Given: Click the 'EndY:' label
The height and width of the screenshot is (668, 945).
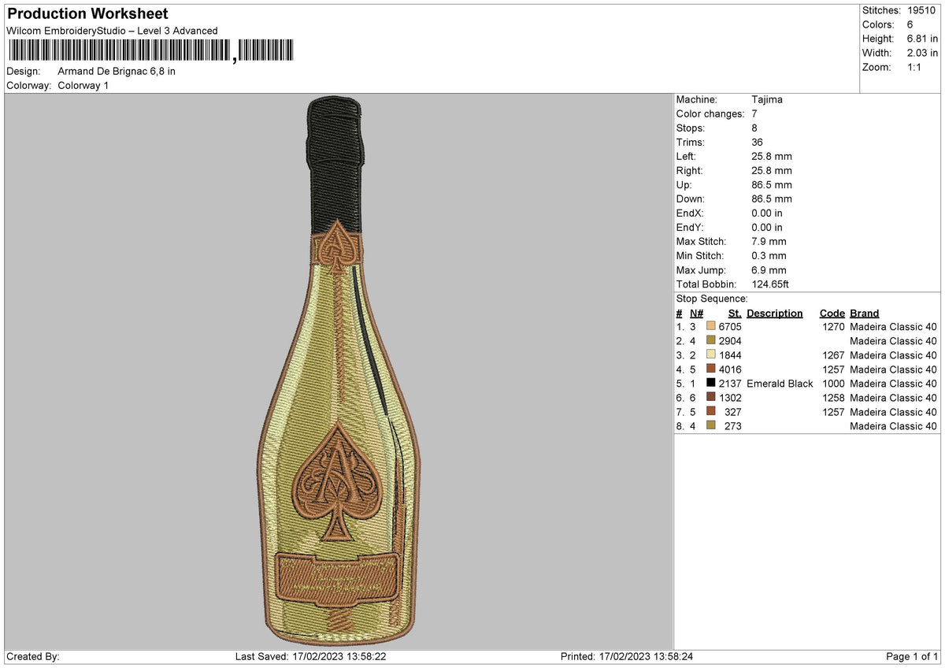Looking at the screenshot, I should [x=691, y=228].
